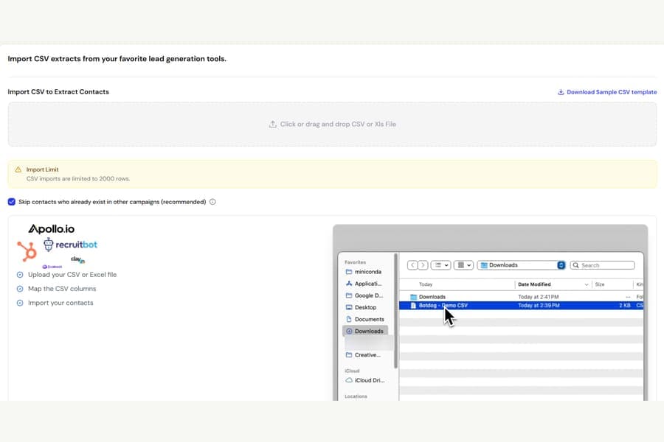
Task: Open Documents in the file dialog sidebar
Action: [x=365, y=319]
